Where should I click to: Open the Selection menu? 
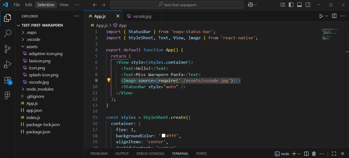tap(46, 5)
